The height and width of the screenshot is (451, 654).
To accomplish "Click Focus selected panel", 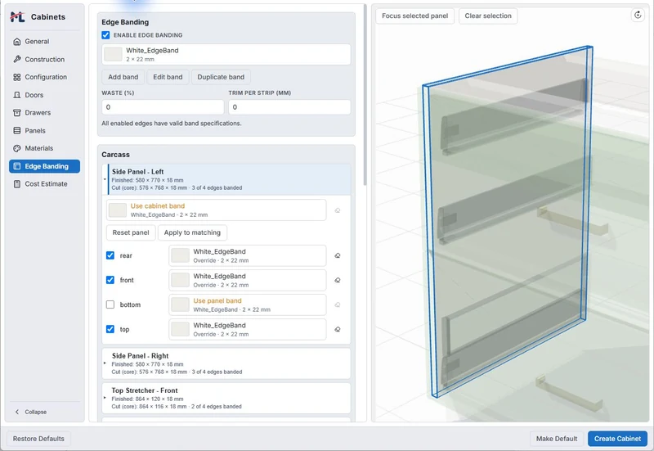I will coord(415,16).
